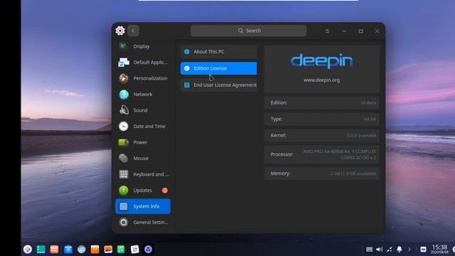The width and height of the screenshot is (455, 256).
Task: Select Edition License entry
Action: 218,68
